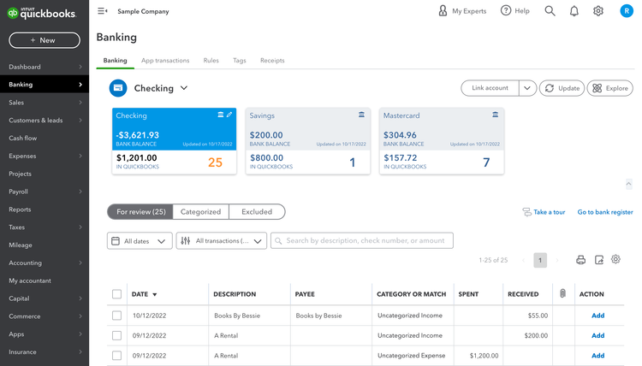Open Go to bank register link
This screenshot has width=642, height=366.
[x=605, y=212]
